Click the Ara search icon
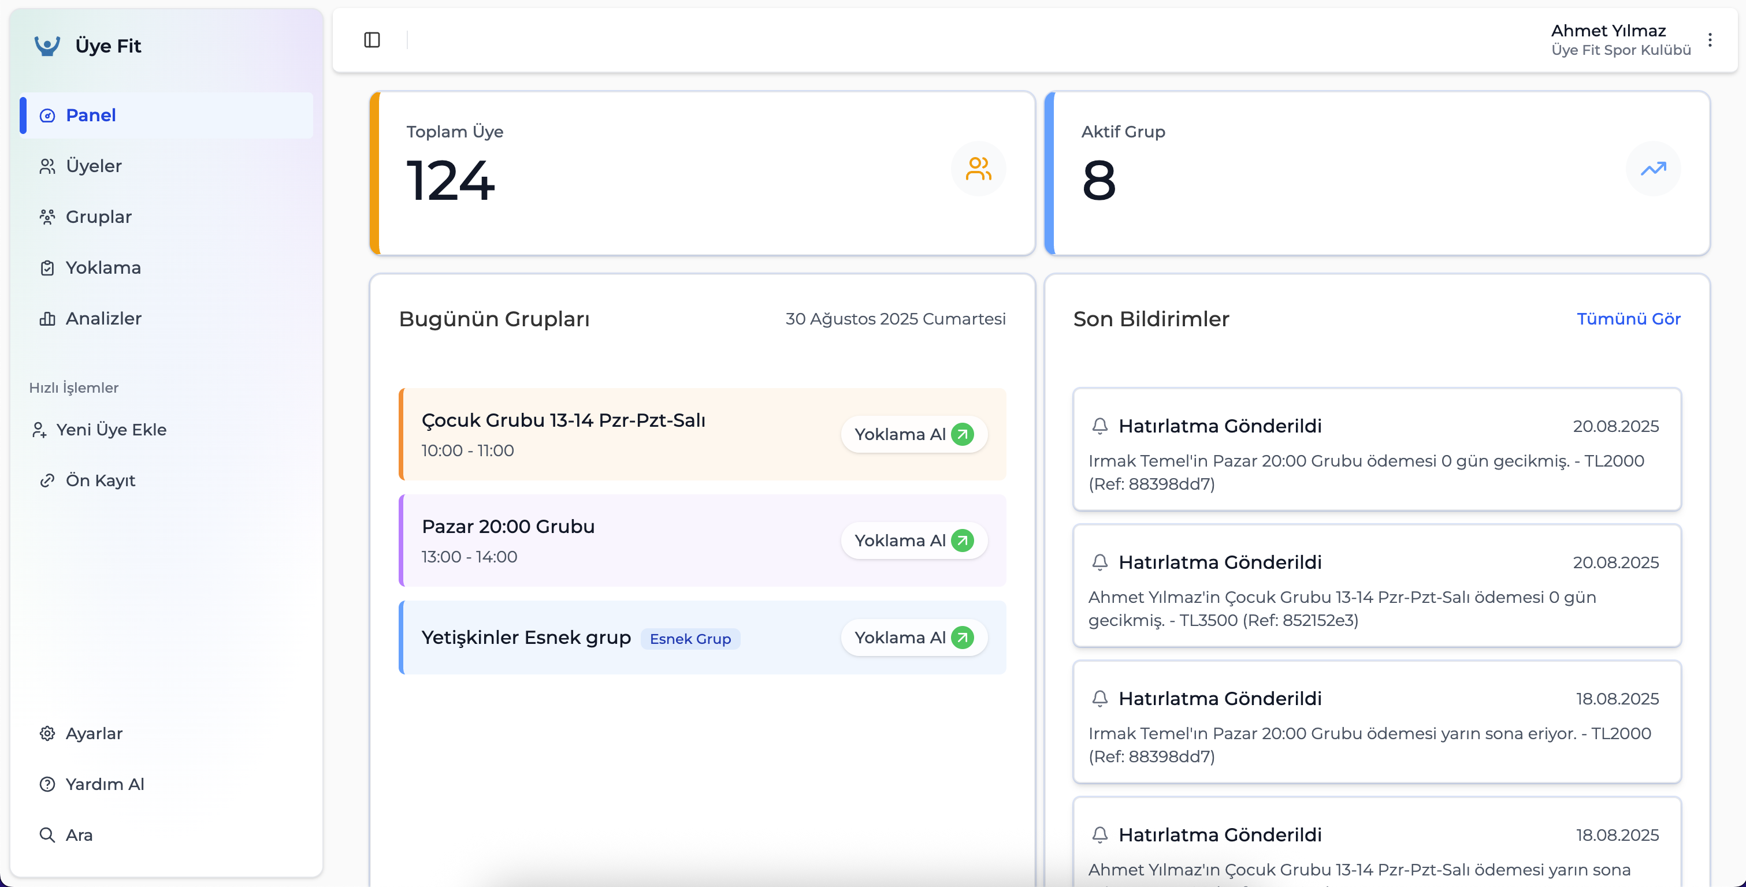This screenshot has width=1746, height=887. pos(47,835)
